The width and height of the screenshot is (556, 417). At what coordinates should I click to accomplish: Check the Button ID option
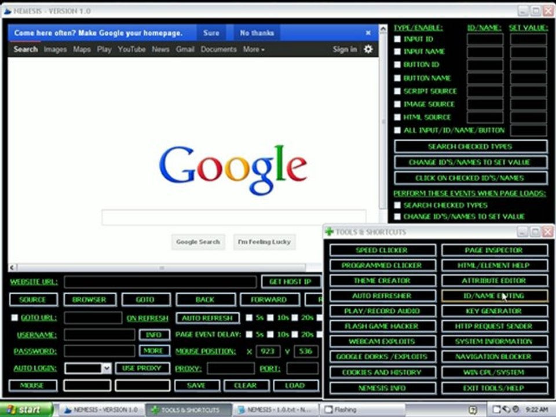(397, 64)
